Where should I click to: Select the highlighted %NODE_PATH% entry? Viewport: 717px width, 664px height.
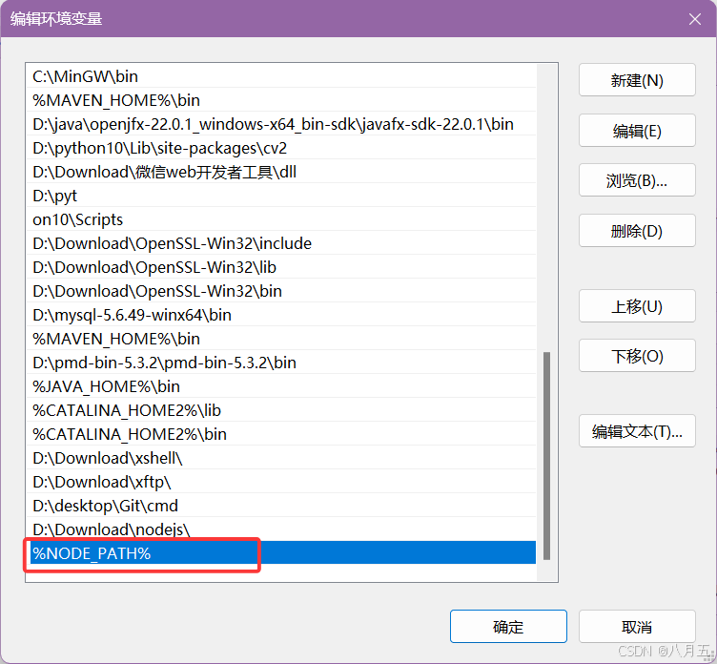[x=281, y=552]
